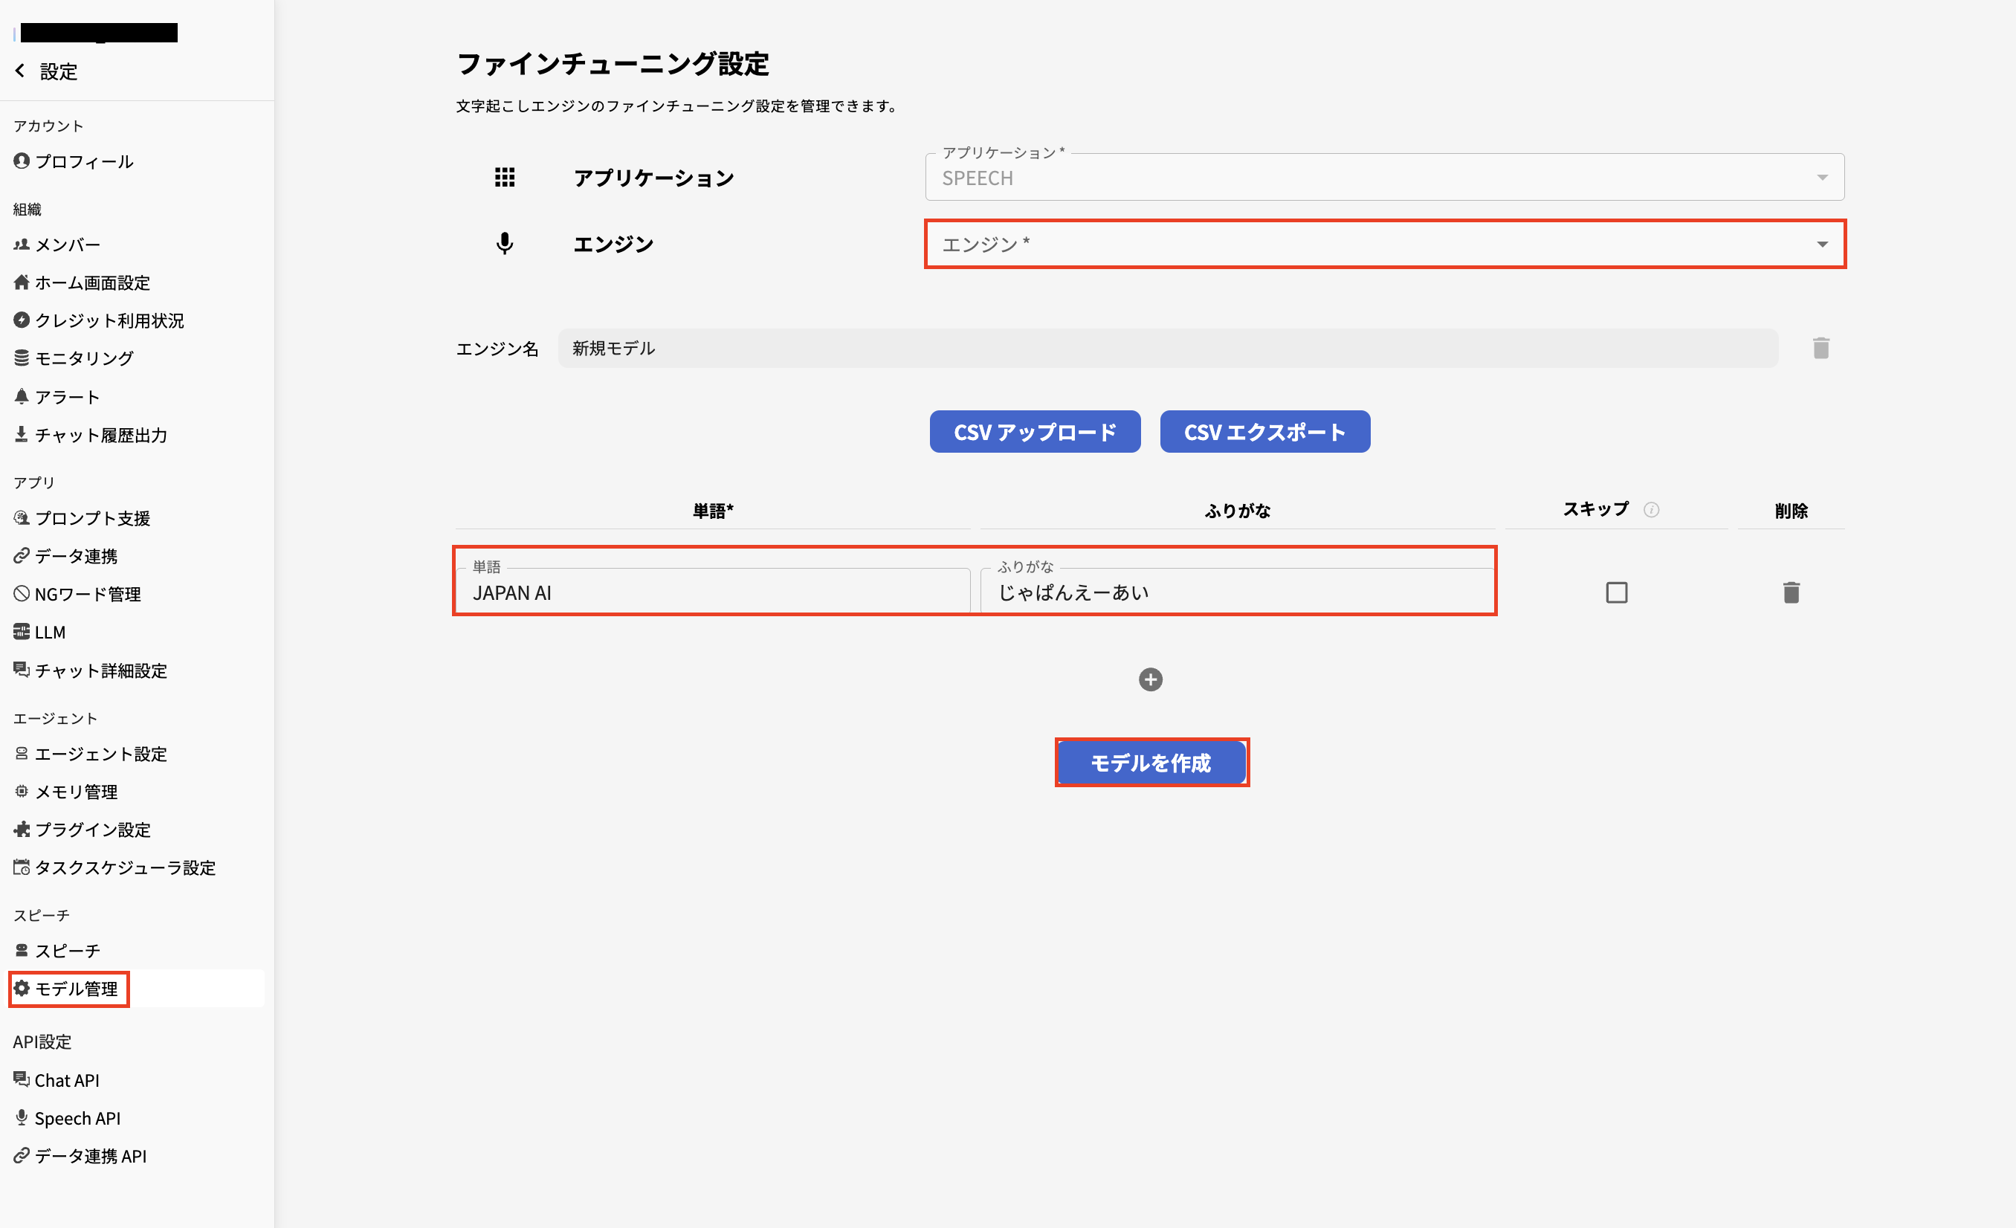This screenshot has height=1228, width=2016.
Task: Click the microphone icon beside エンジン
Action: (x=505, y=243)
